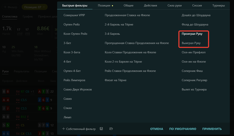Choose the Вылет из Турнира filter
Viewport: 234px width, 136px height.
click(x=194, y=89)
